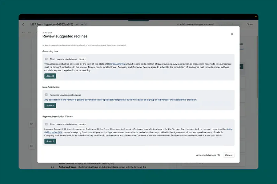Click the upper comment icon in document margin
Viewport: 277px width, 184px height.
pyautogui.click(x=32, y=124)
